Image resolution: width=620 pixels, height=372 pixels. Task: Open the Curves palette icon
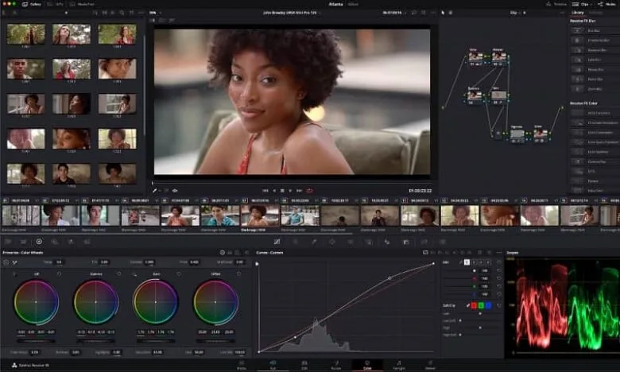[277, 242]
